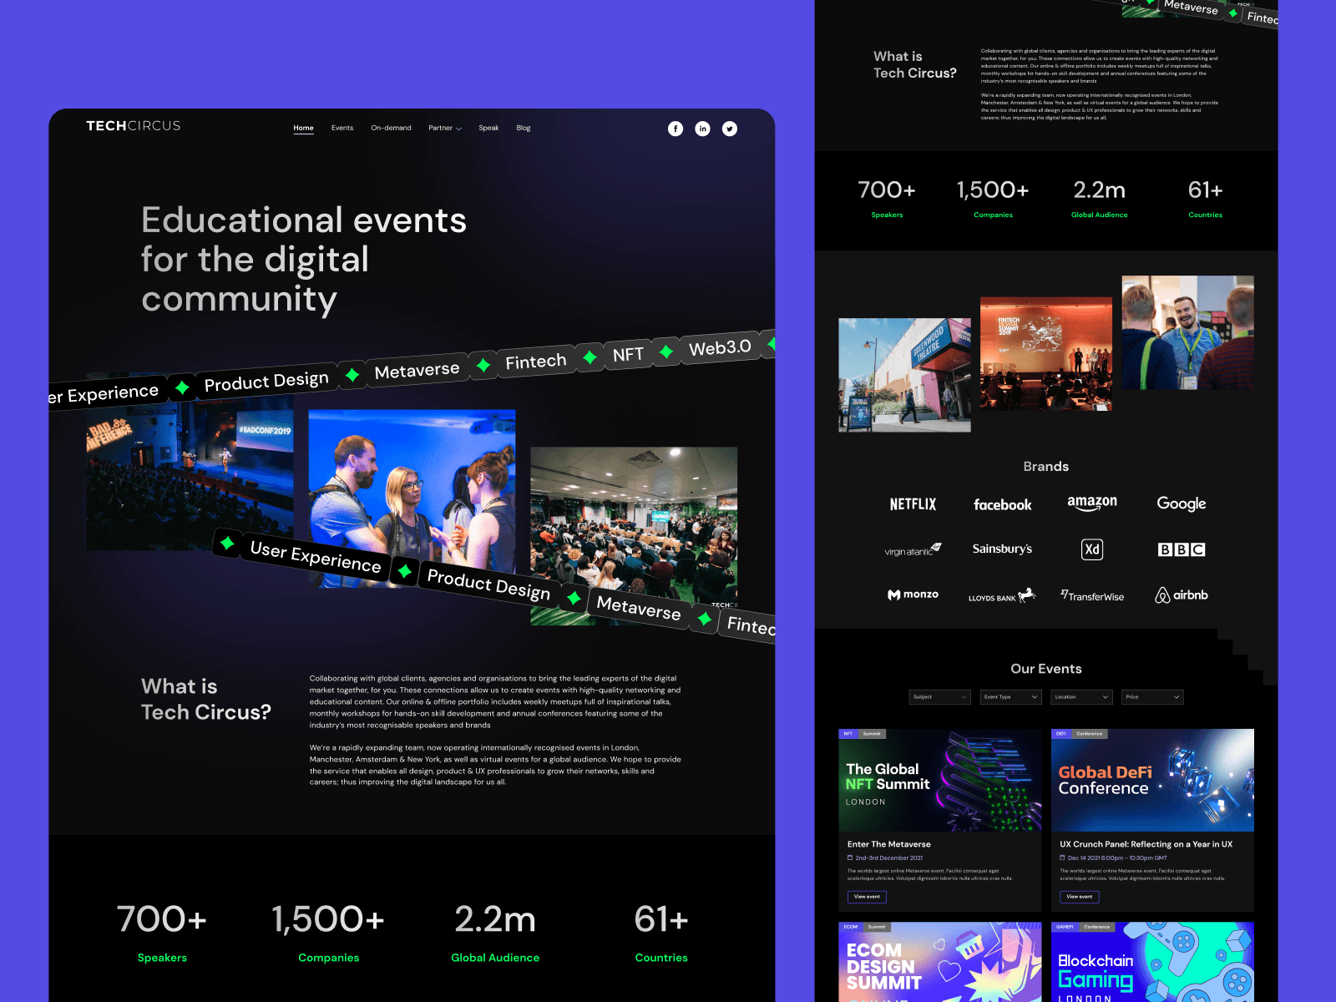Go to the Home nav item

[x=303, y=129]
